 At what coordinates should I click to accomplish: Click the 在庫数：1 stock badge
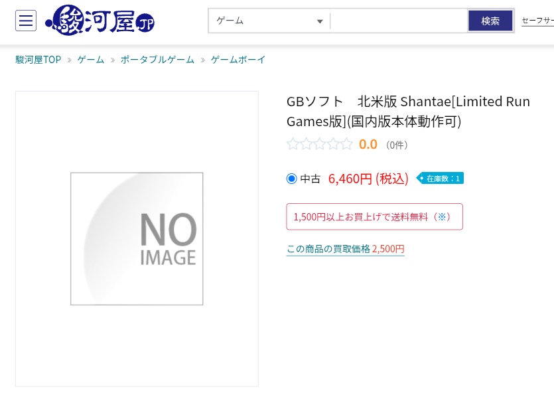click(440, 179)
